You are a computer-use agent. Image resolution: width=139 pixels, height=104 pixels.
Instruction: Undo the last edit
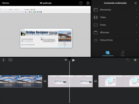128,60
